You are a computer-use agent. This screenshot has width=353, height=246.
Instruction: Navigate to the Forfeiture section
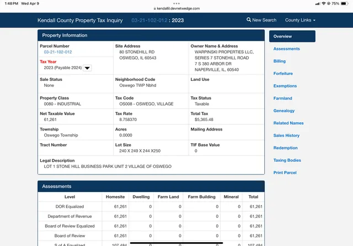pos(283,74)
